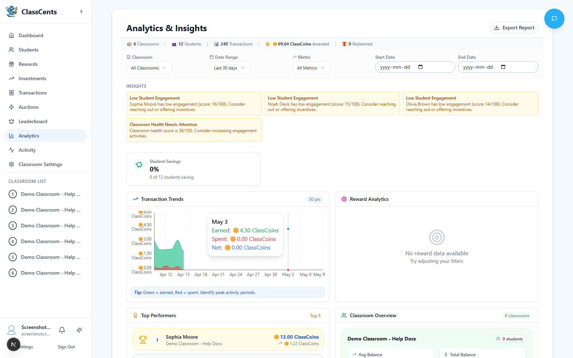
Task: Select sixth Demo Classroom in classroom list
Action: coord(45,273)
